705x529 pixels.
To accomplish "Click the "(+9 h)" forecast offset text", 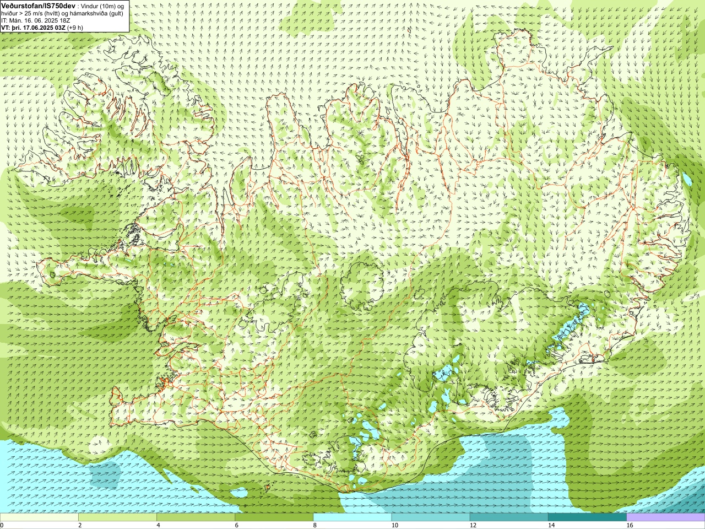I will tap(75, 28).
